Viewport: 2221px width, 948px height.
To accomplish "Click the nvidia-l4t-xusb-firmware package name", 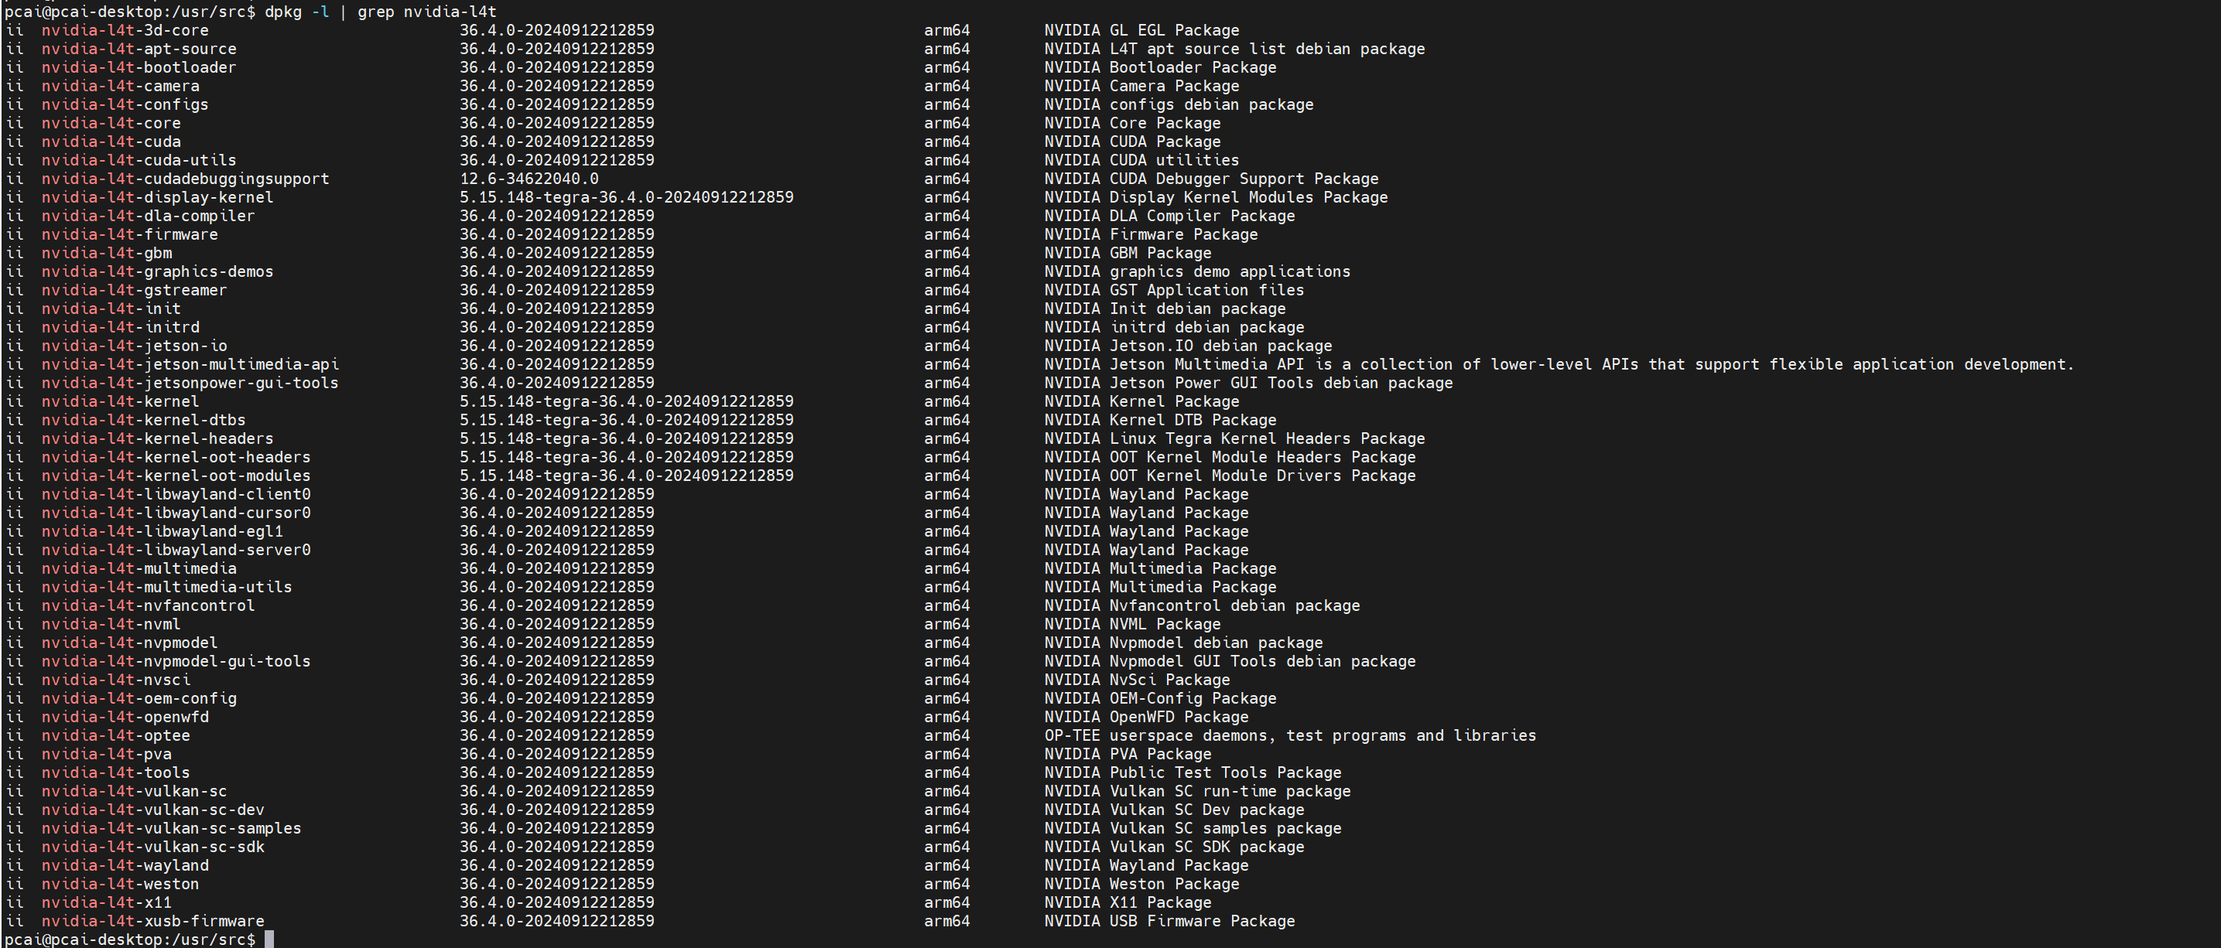I will coord(152,921).
